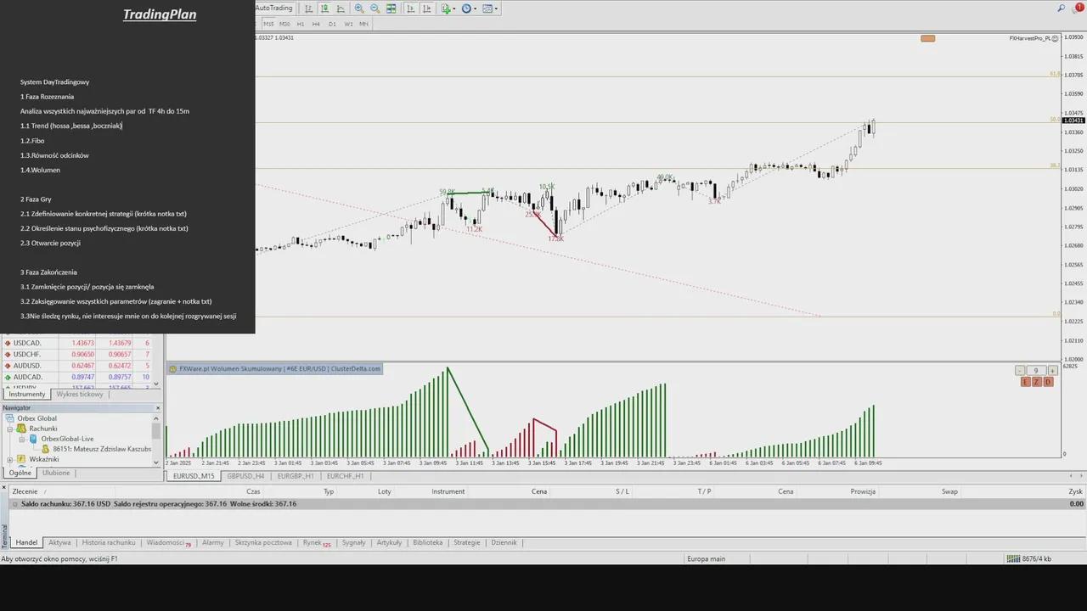Image resolution: width=1087 pixels, height=611 pixels.
Task: Expand the Wskaźniki tree node
Action: coord(11,459)
